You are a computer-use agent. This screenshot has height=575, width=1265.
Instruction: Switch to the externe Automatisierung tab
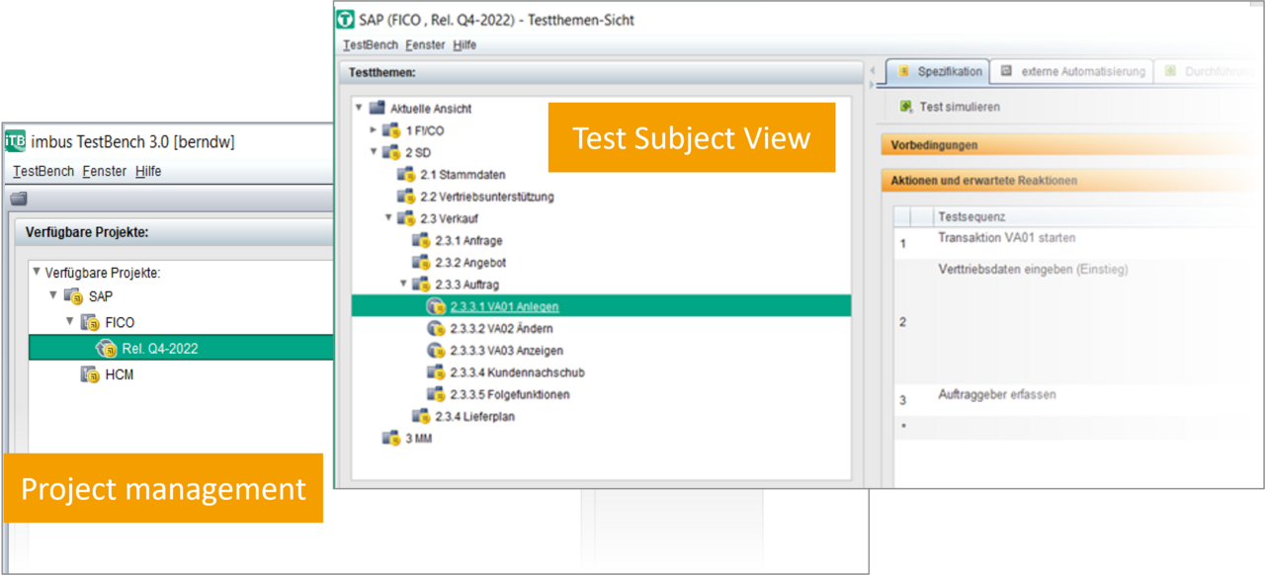click(1074, 71)
